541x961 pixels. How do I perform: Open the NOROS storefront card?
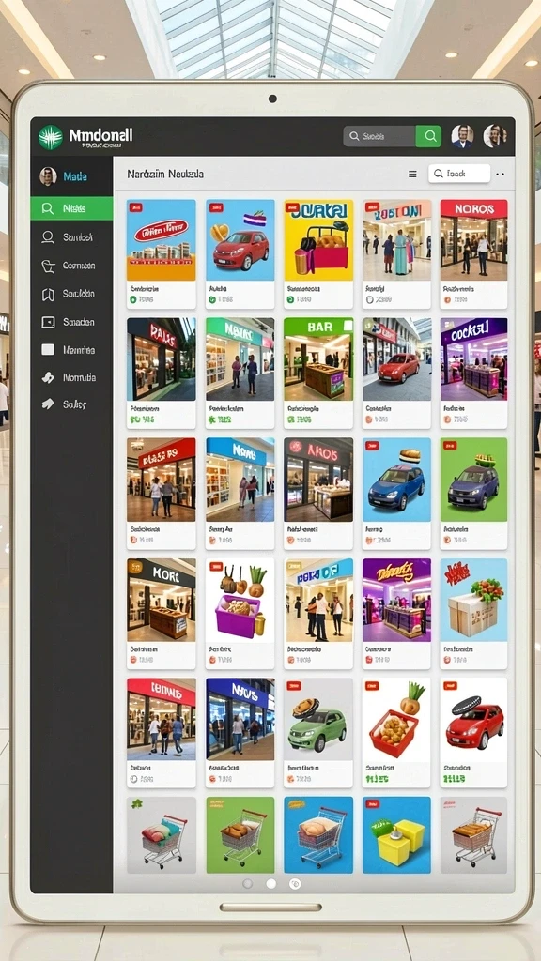click(473, 253)
